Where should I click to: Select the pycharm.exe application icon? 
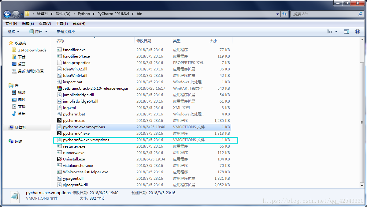(59, 120)
